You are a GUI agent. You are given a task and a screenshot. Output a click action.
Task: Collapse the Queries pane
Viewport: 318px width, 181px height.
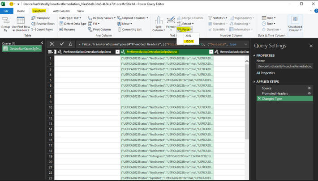pyautogui.click(x=42, y=43)
